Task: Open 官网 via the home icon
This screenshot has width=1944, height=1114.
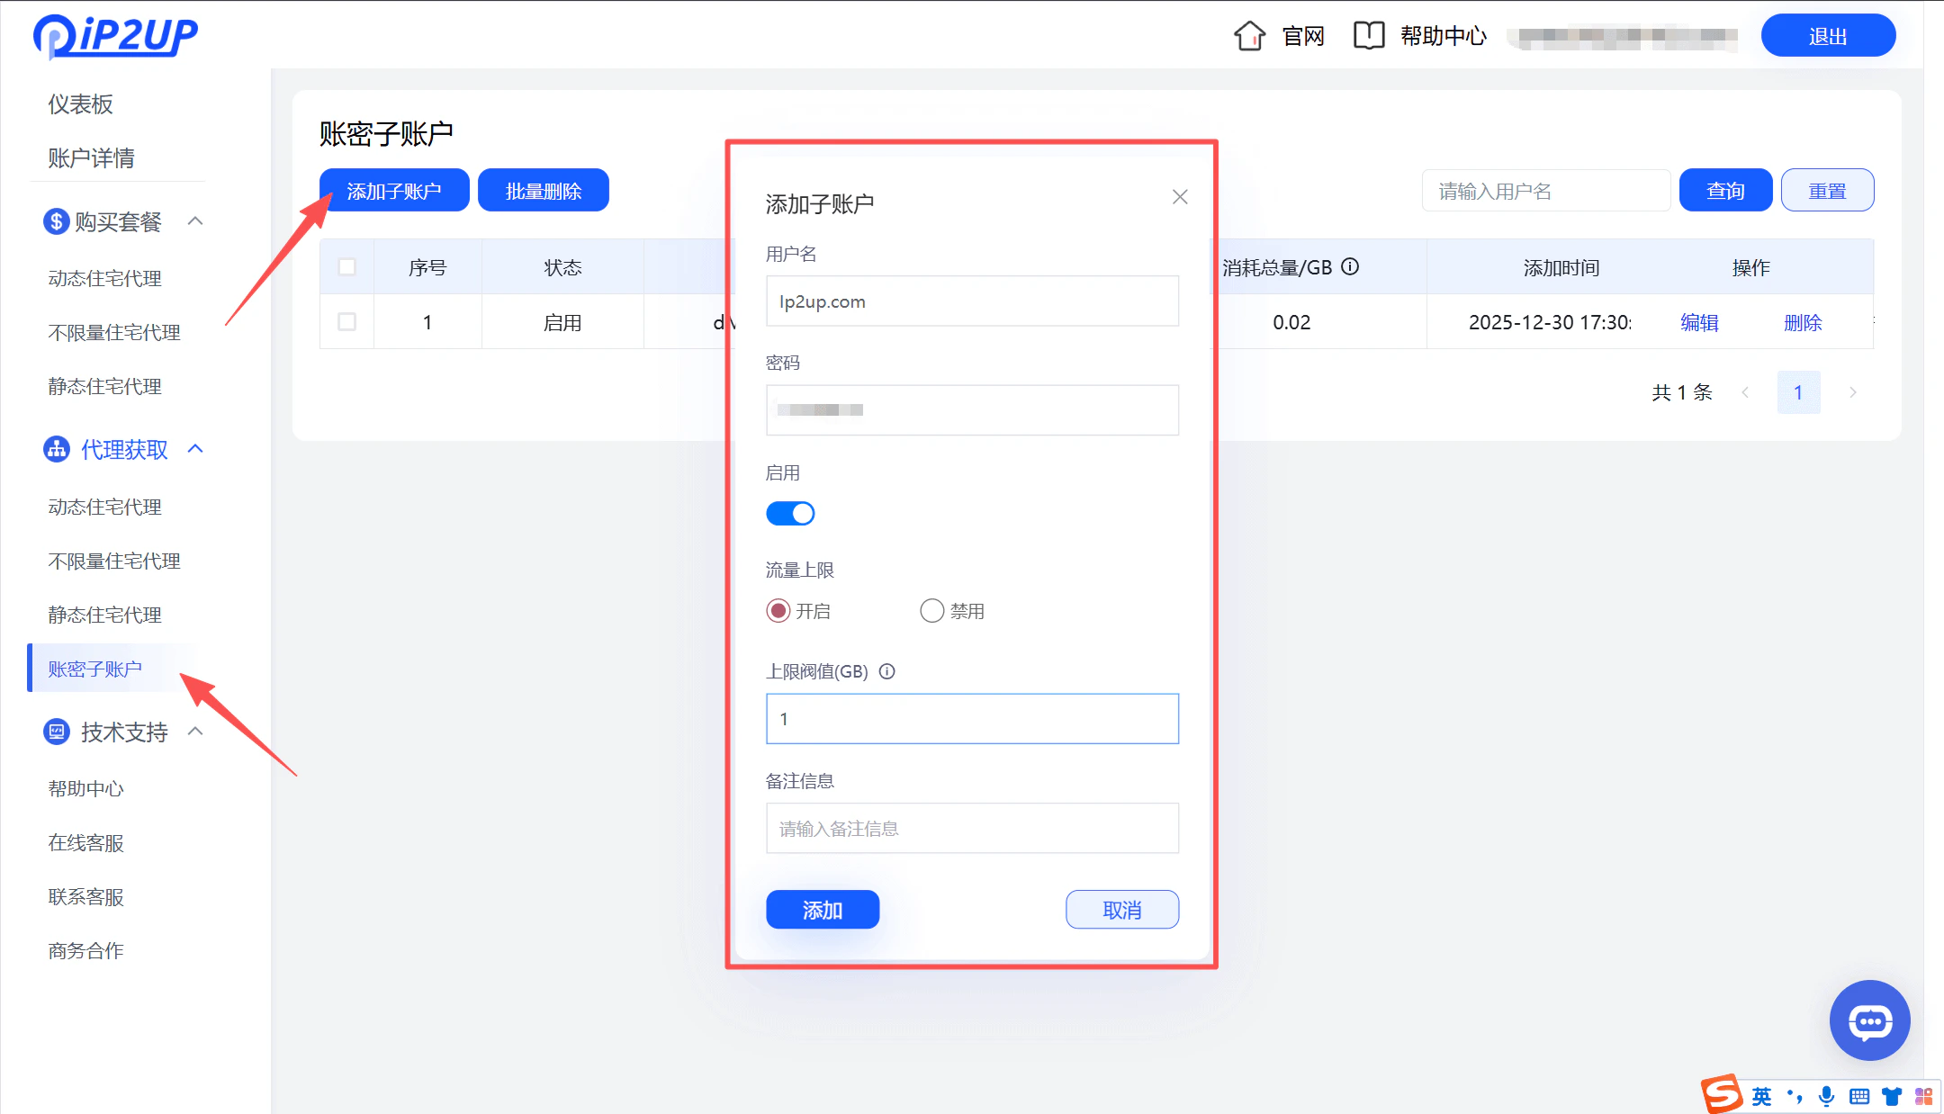Action: [1249, 35]
